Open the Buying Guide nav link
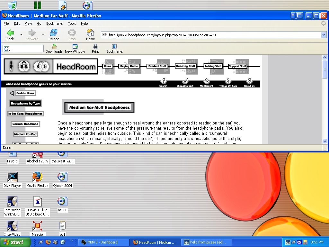 tap(129, 66)
